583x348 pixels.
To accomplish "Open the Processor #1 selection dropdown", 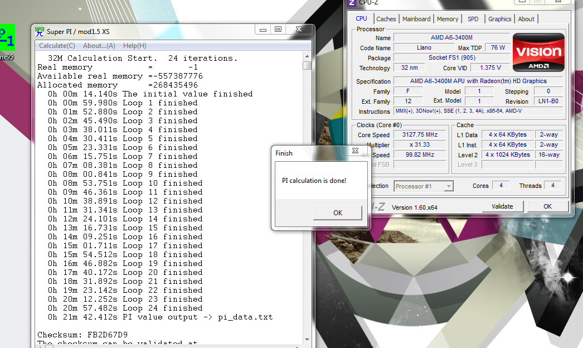I will 424,186.
